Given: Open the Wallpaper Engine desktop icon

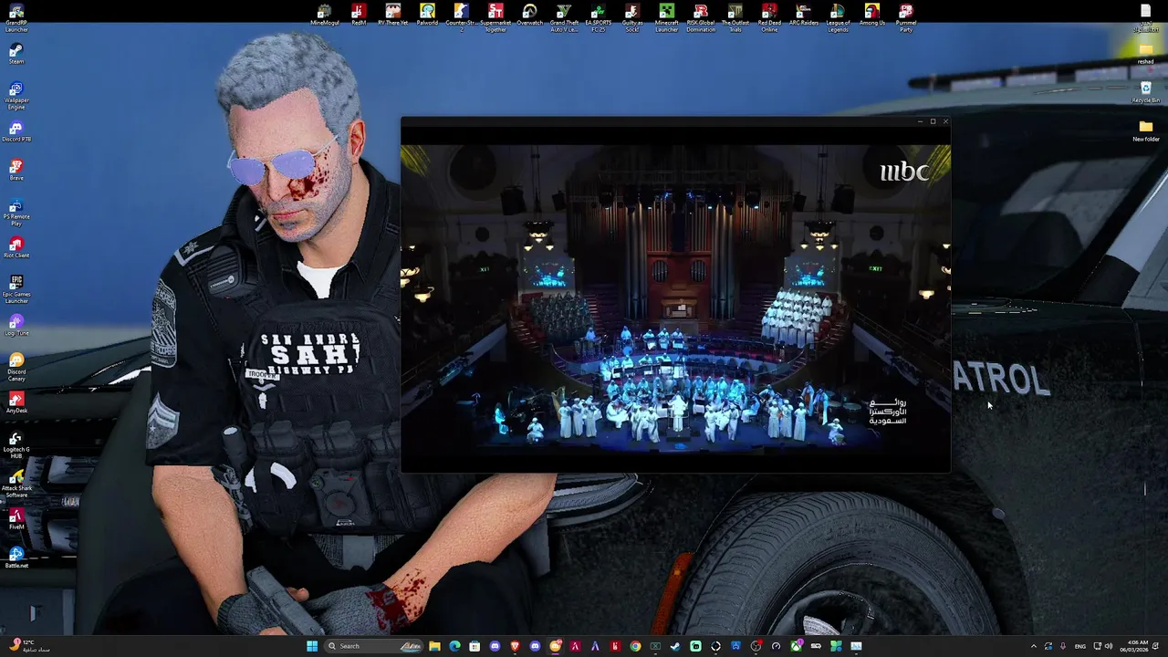Looking at the screenshot, I should [16, 95].
